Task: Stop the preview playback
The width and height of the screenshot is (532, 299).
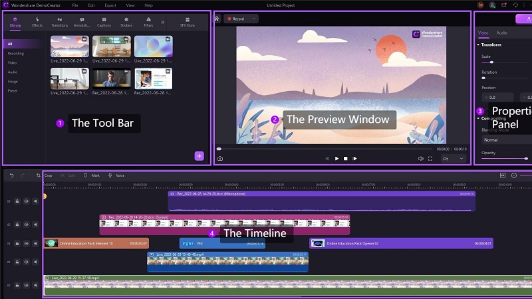Action: click(x=345, y=159)
